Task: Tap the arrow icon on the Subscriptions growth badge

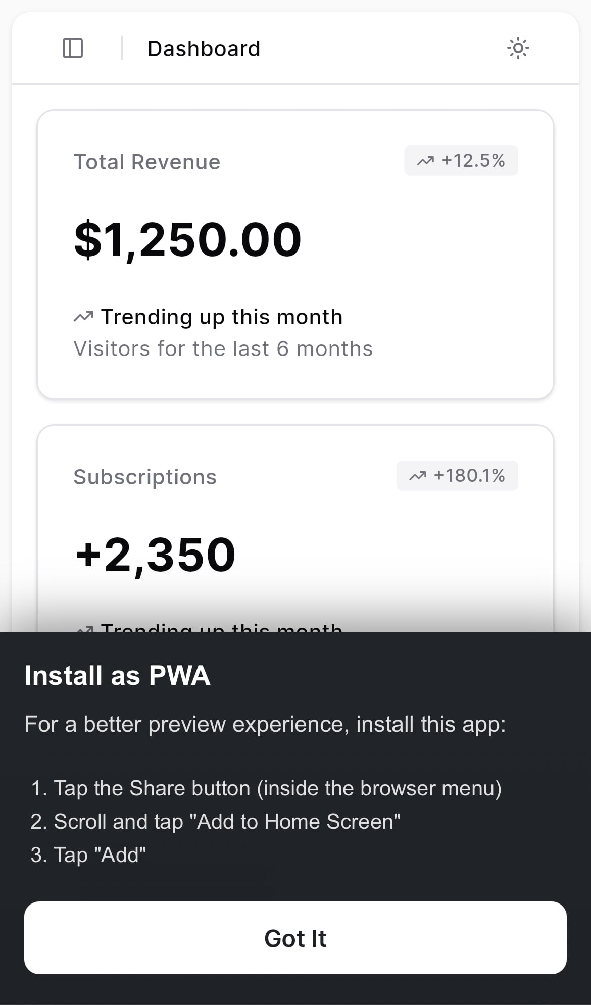Action: click(x=419, y=475)
